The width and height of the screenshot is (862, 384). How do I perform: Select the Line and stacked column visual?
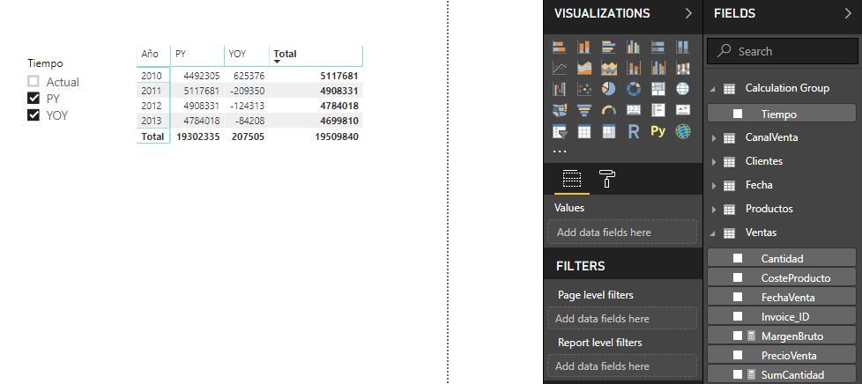[x=634, y=68]
